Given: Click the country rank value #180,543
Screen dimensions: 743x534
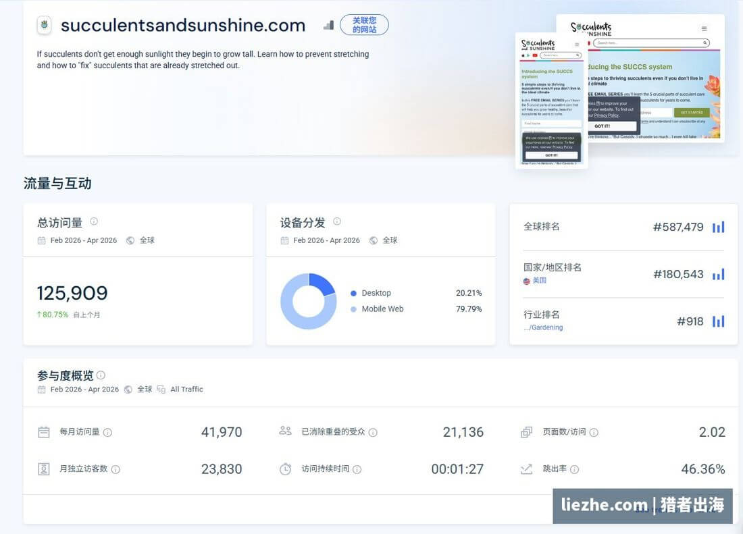Looking at the screenshot, I should point(678,274).
